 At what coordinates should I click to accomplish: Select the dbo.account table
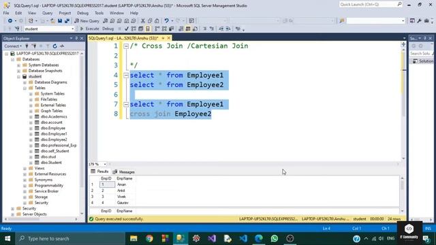tap(52, 122)
